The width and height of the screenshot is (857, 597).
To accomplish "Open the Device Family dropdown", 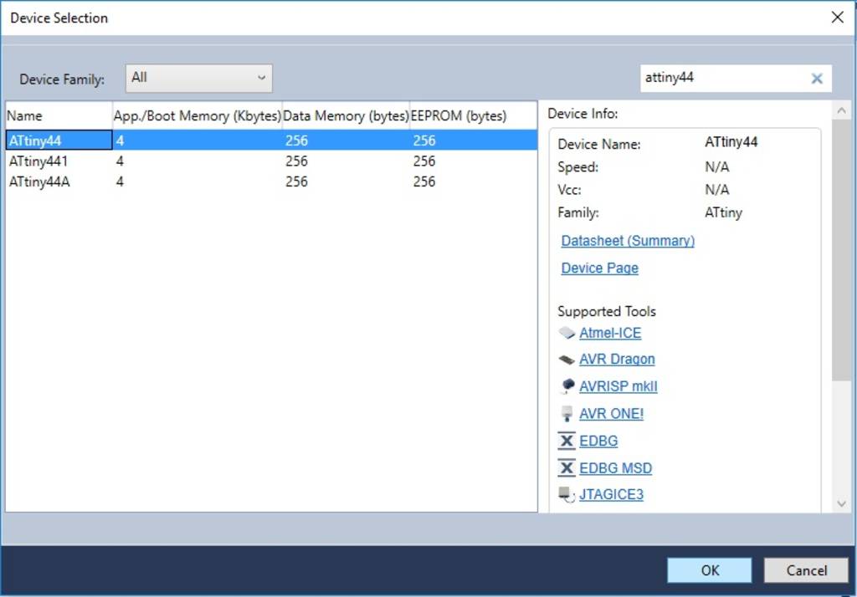I will (x=199, y=78).
